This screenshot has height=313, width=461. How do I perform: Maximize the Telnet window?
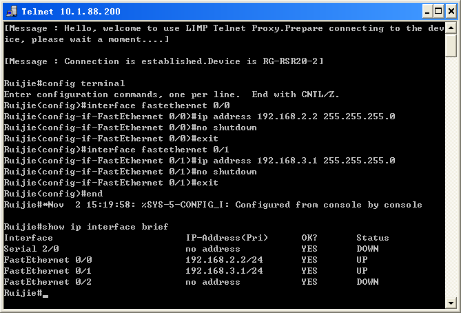(436, 10)
